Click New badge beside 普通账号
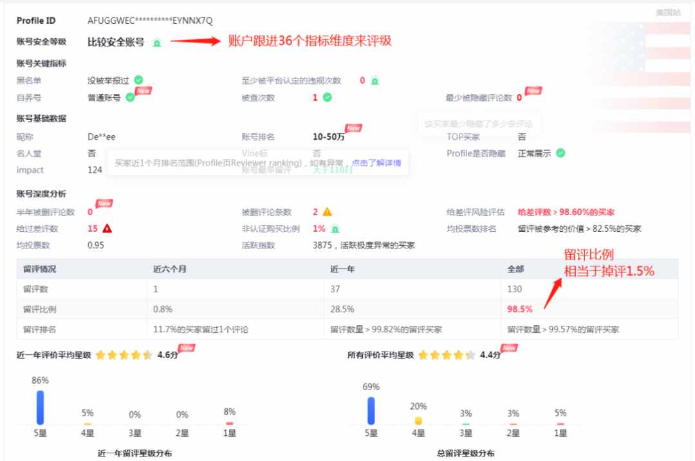 (144, 91)
